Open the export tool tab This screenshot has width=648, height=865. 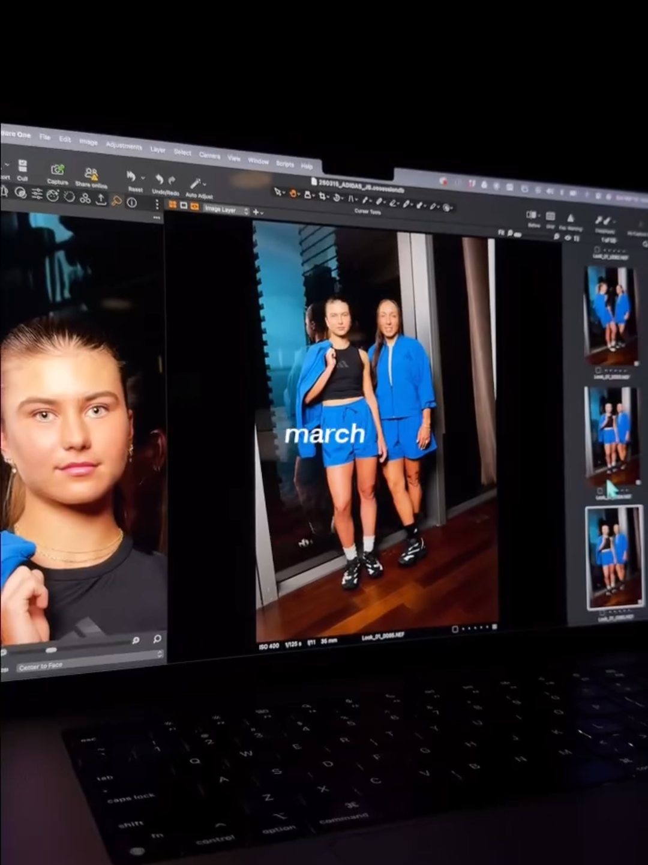coord(101,199)
